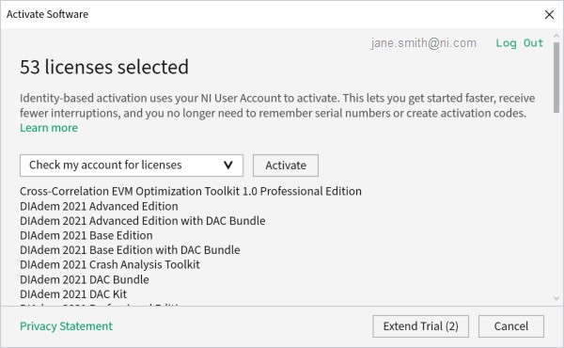This screenshot has width=564, height=348.
Task: Select the 'DIAdem 2021 Advanced Edition' row
Action: (x=99, y=206)
